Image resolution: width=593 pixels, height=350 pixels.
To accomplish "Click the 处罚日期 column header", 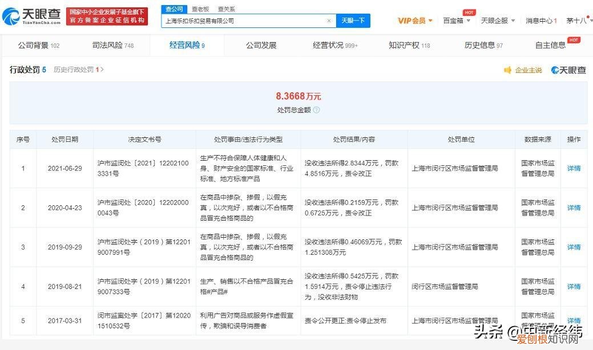I will pos(64,139).
